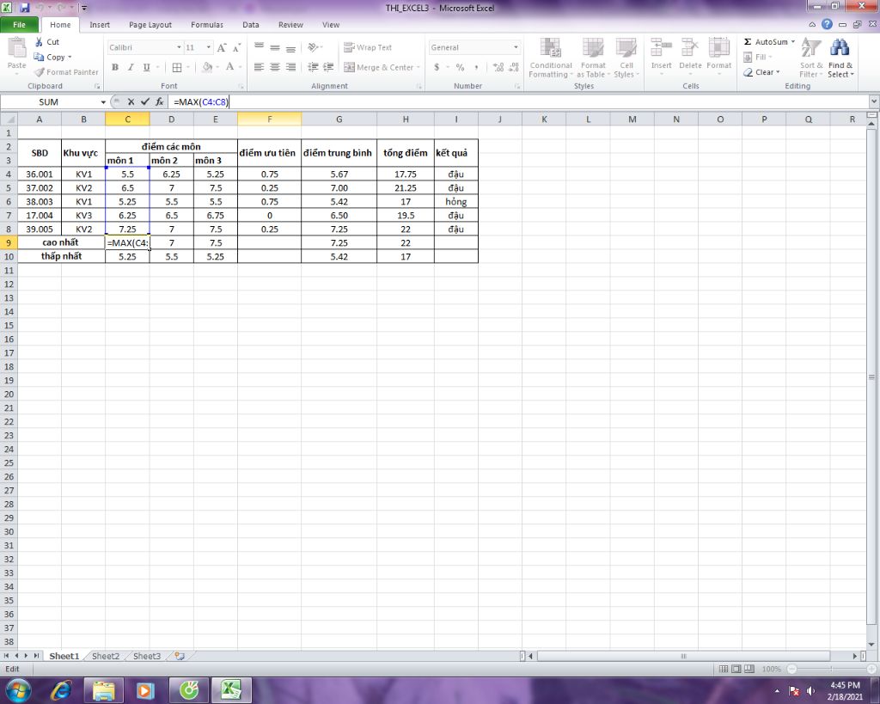Screen dimensions: 880x704
Task: Click in the formula bar input
Action: 519,101
